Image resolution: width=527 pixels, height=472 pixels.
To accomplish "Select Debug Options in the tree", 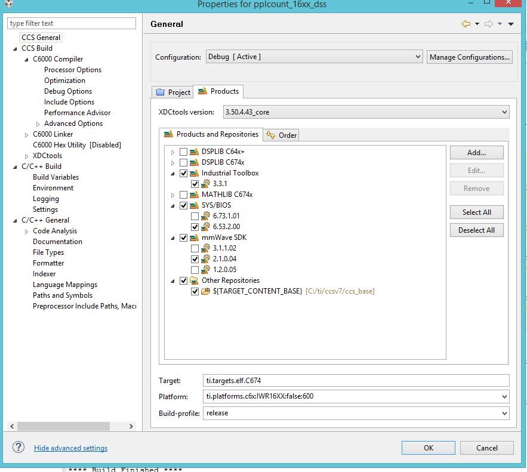I will tap(68, 91).
